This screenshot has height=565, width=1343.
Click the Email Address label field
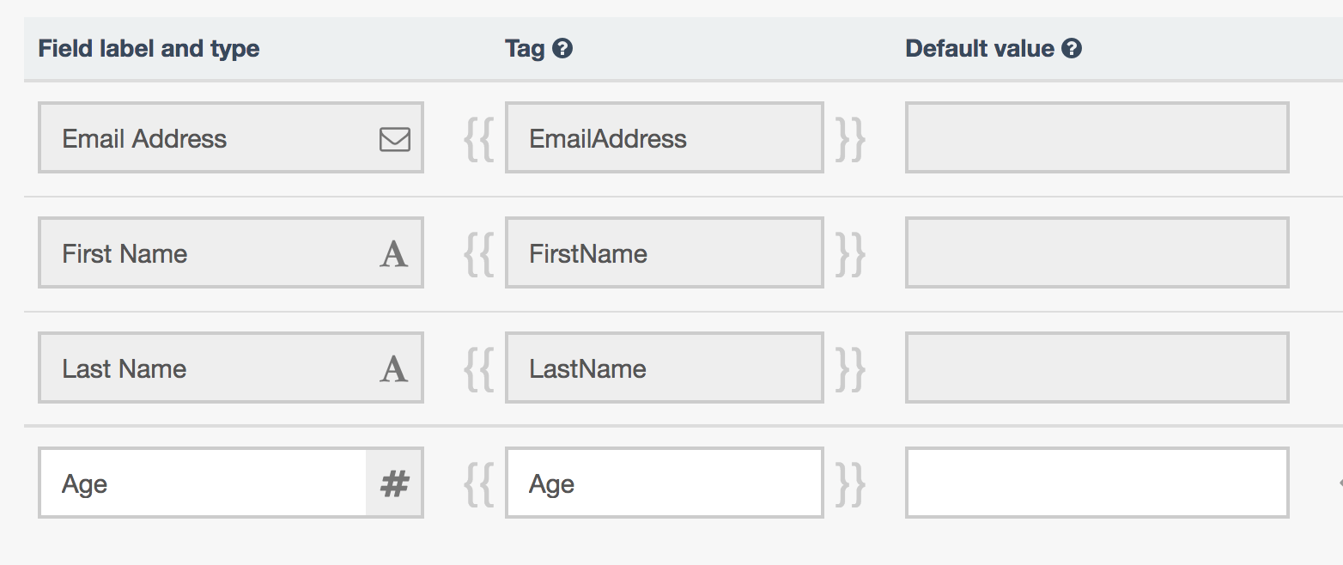[x=206, y=139]
